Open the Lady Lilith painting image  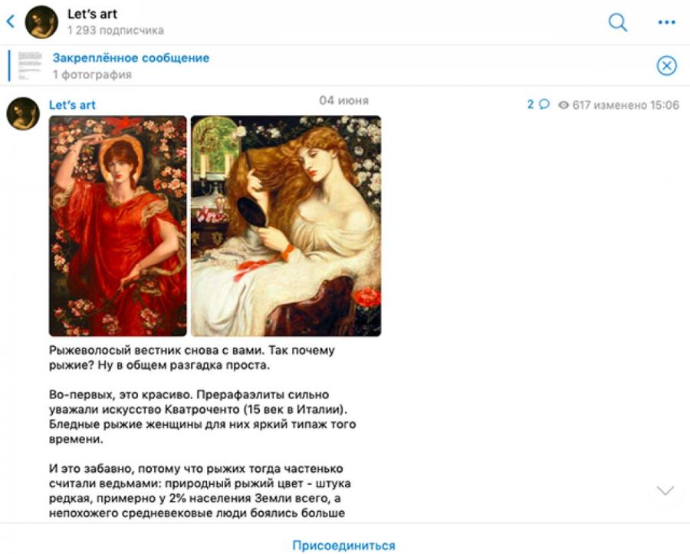[x=286, y=226]
